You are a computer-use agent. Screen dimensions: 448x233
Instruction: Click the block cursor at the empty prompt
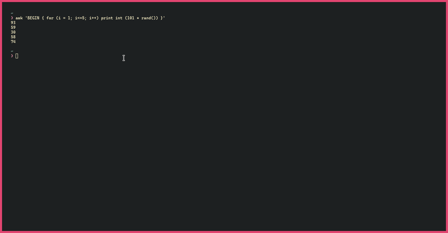tap(17, 56)
